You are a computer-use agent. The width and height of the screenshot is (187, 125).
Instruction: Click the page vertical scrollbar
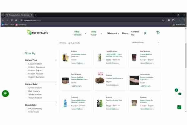tap(186, 56)
